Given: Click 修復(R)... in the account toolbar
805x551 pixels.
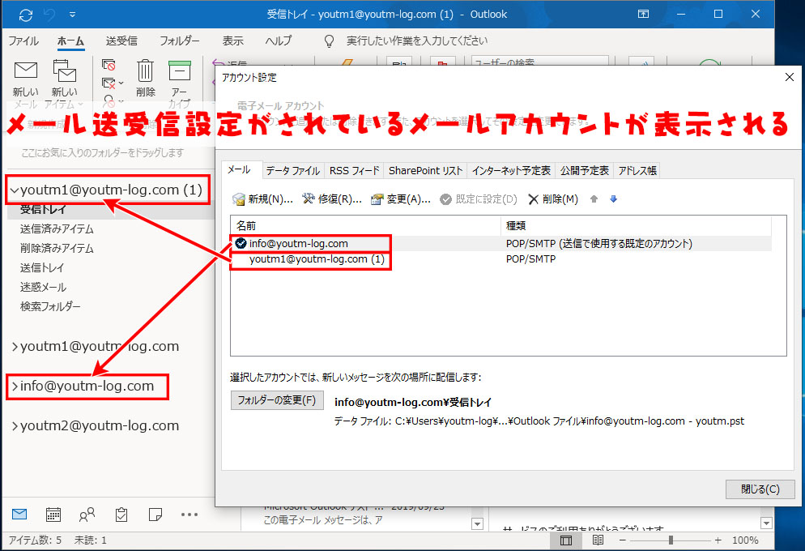Looking at the screenshot, I should click(332, 199).
